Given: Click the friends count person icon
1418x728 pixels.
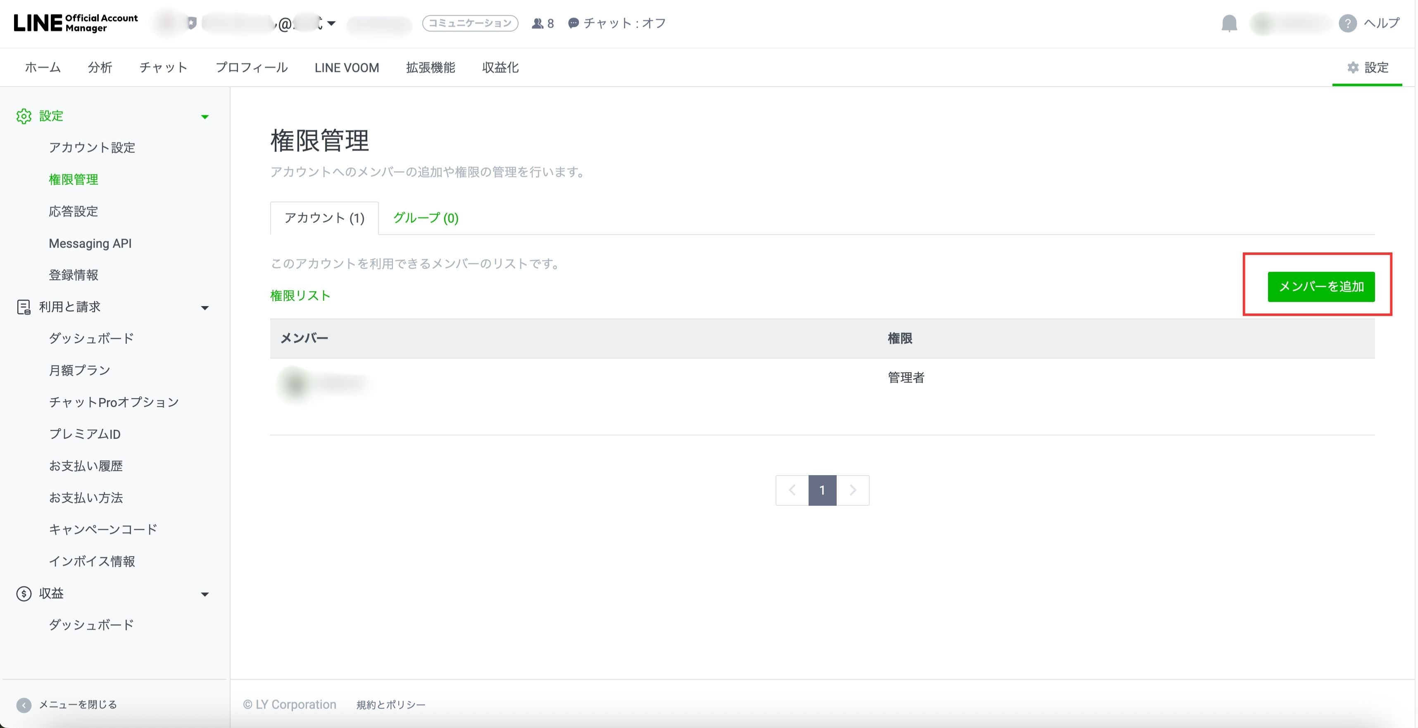Looking at the screenshot, I should (537, 24).
